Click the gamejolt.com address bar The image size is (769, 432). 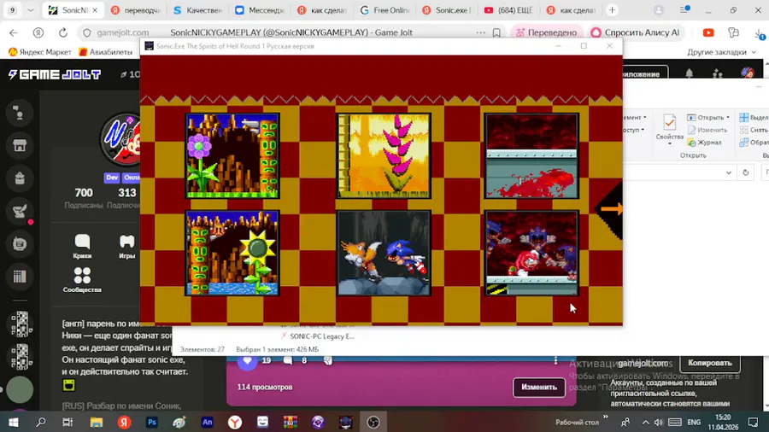122,32
